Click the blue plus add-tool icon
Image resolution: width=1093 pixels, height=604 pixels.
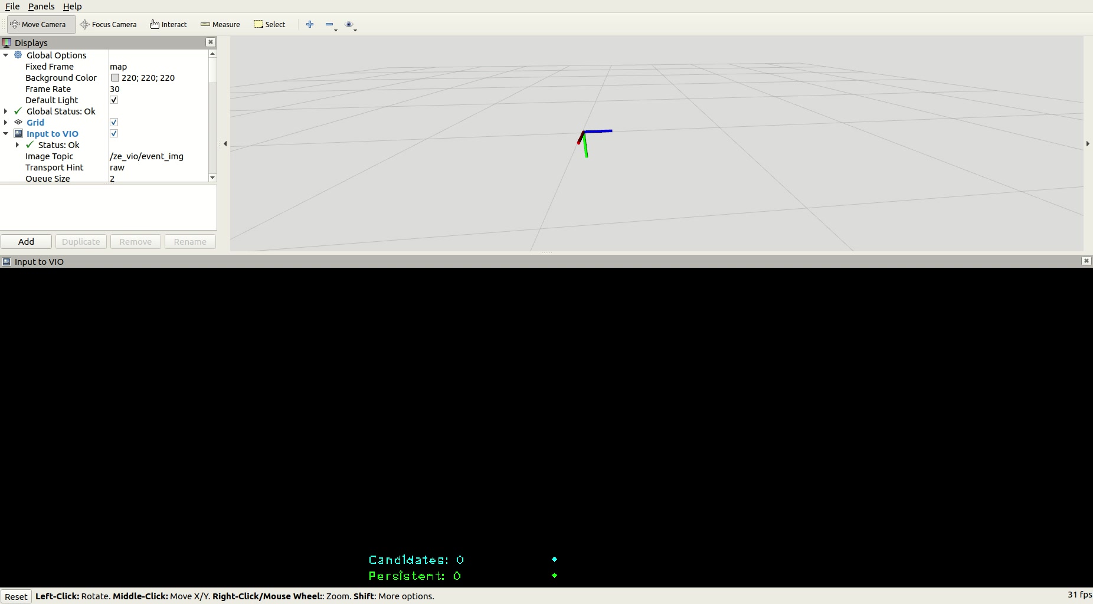310,25
